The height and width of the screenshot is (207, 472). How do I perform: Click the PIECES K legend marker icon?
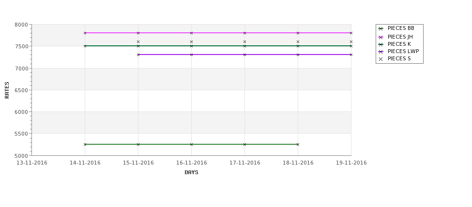[381, 44]
